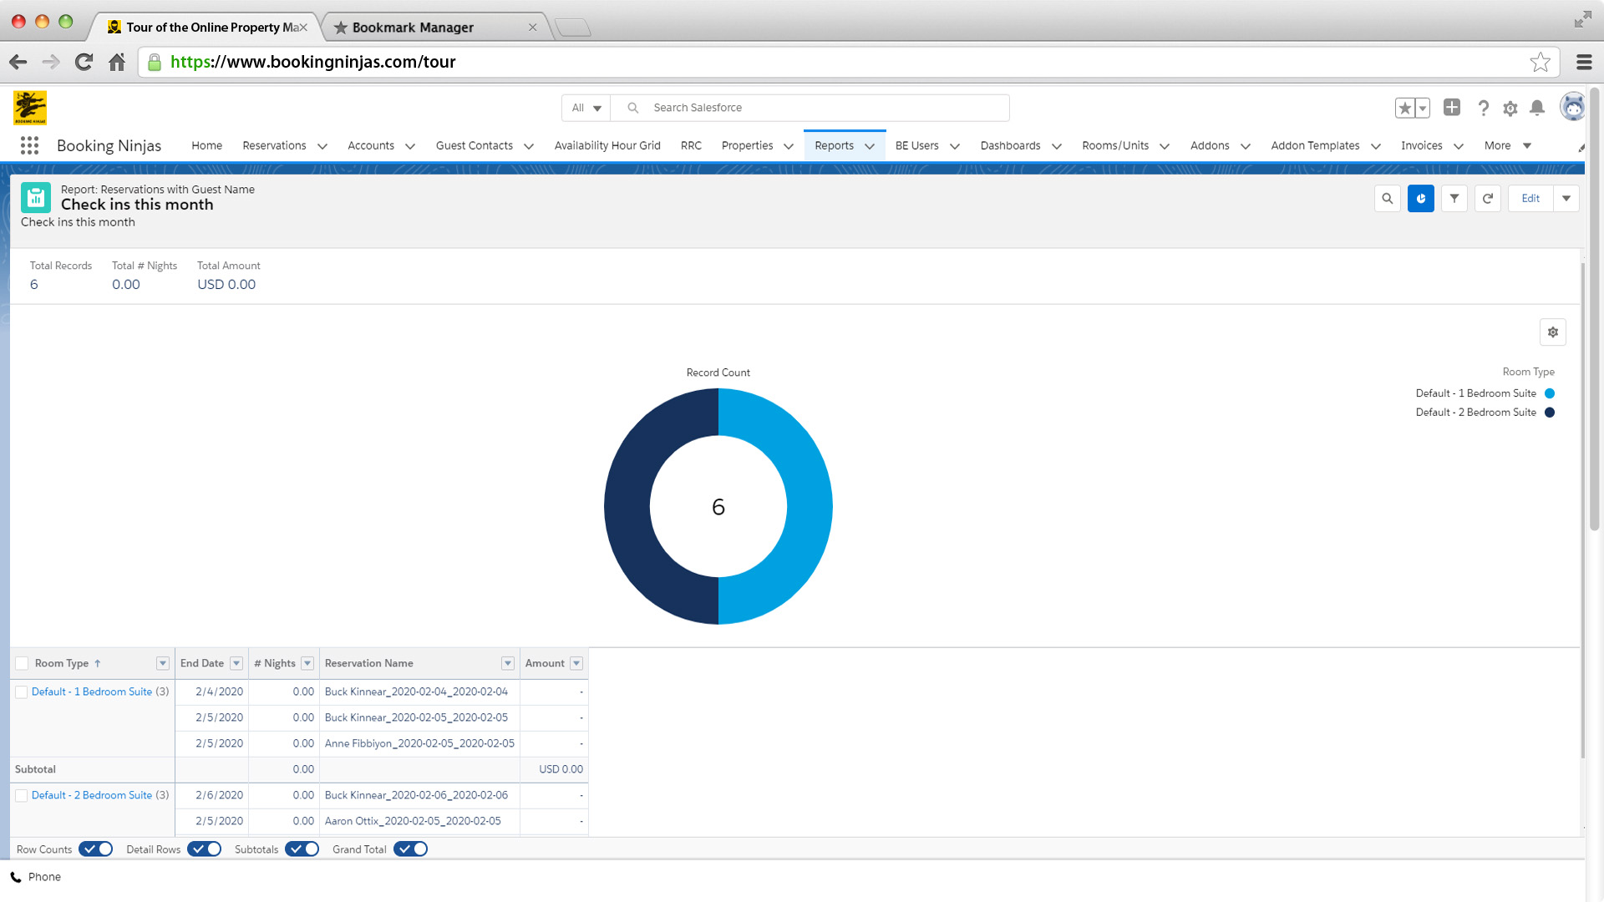Click the Booking Ninjas logo
Screen dimensions: 1604x902
(x=30, y=108)
